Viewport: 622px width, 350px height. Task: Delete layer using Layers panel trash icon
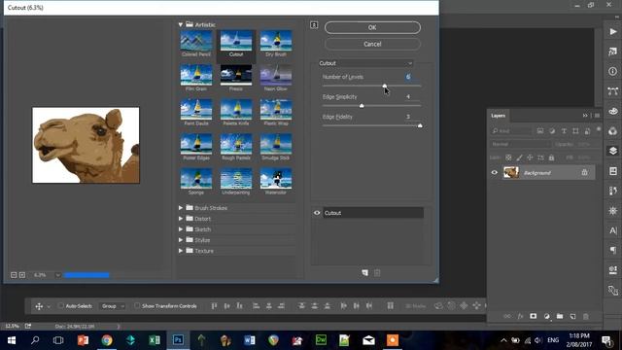pyautogui.click(x=586, y=316)
